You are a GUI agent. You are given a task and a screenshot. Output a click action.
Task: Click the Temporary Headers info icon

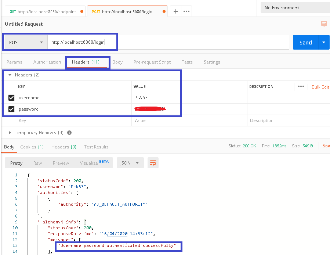(x=69, y=133)
